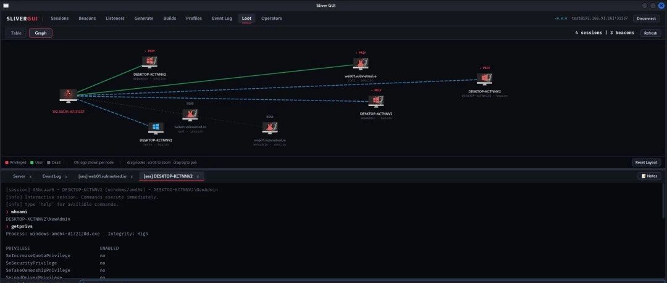The image size is (667, 283).
Task: Click the Refresh button
Action: (650, 33)
